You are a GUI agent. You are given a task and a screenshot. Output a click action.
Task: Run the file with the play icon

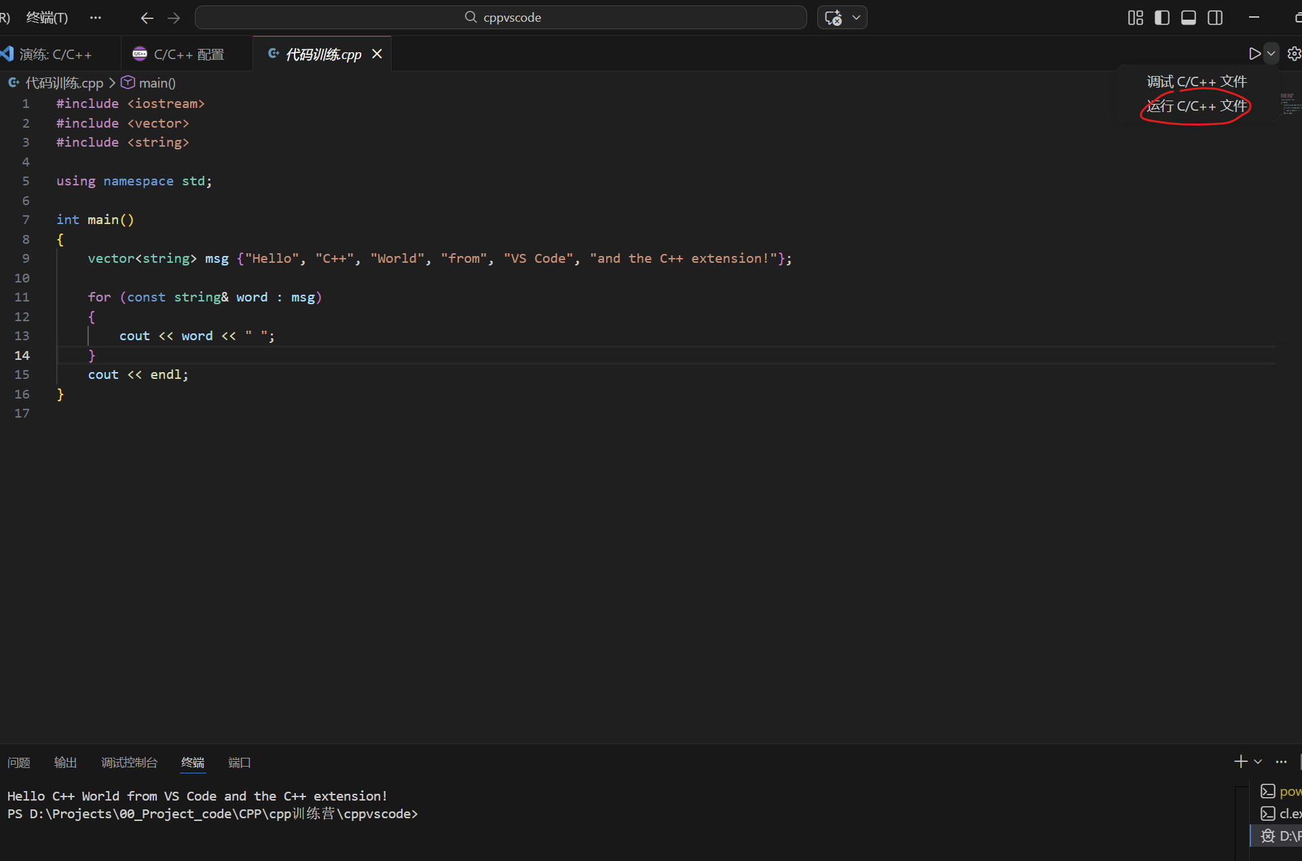coord(1254,54)
